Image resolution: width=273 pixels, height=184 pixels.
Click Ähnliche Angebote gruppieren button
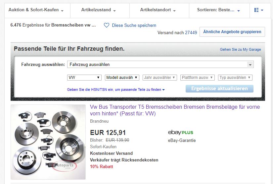click(x=232, y=32)
